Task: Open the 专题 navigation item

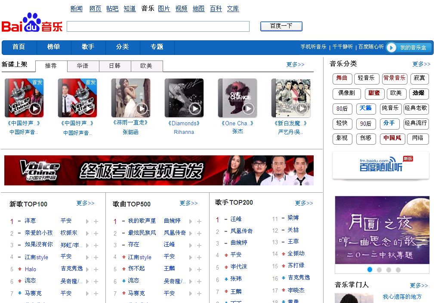Action: click(x=157, y=47)
